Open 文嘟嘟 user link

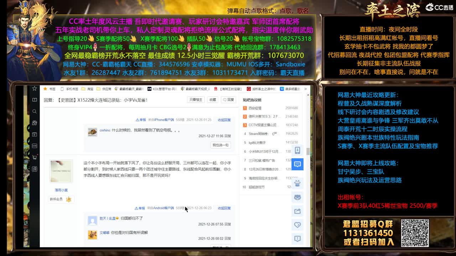tap(104, 233)
